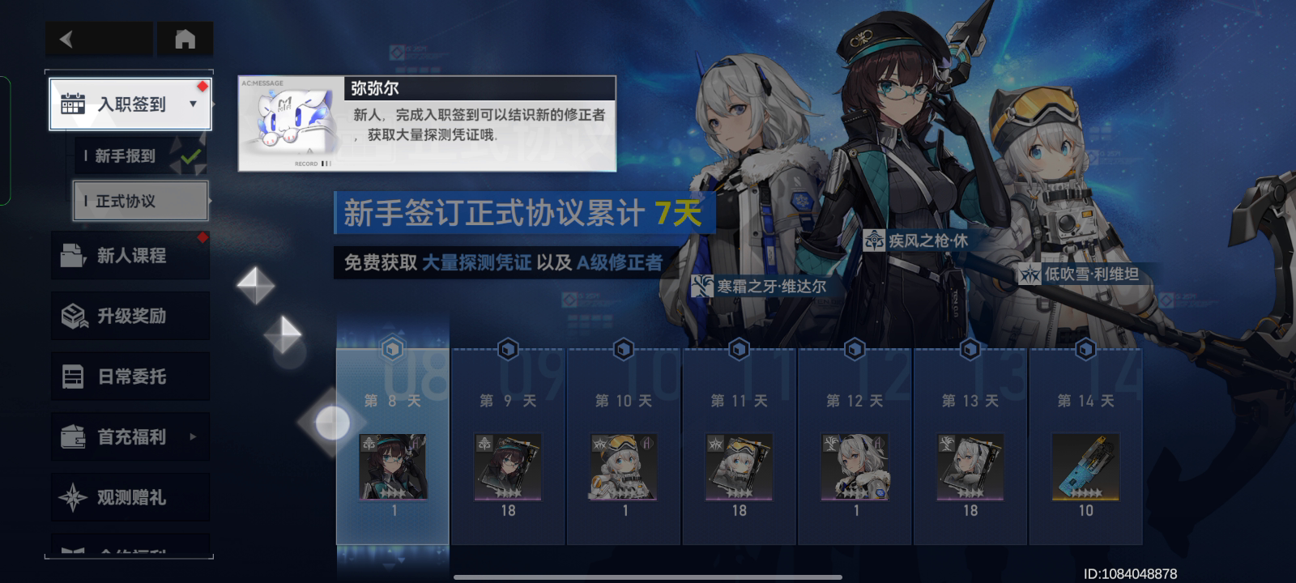
Task: Click the day 14 探测凭证 ticket icon
Action: pyautogui.click(x=1085, y=467)
